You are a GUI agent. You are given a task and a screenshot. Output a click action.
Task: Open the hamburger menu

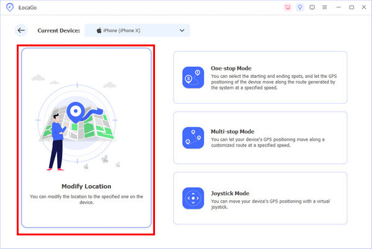(x=324, y=7)
